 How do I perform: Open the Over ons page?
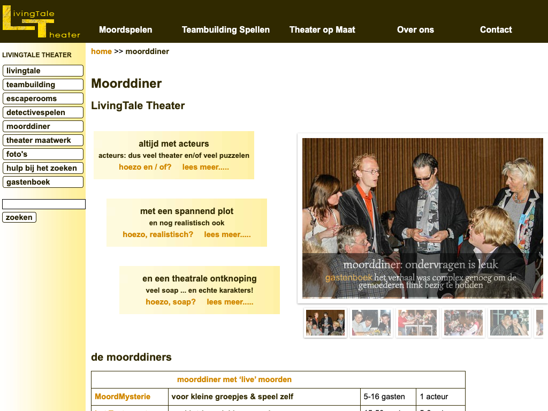tap(415, 30)
